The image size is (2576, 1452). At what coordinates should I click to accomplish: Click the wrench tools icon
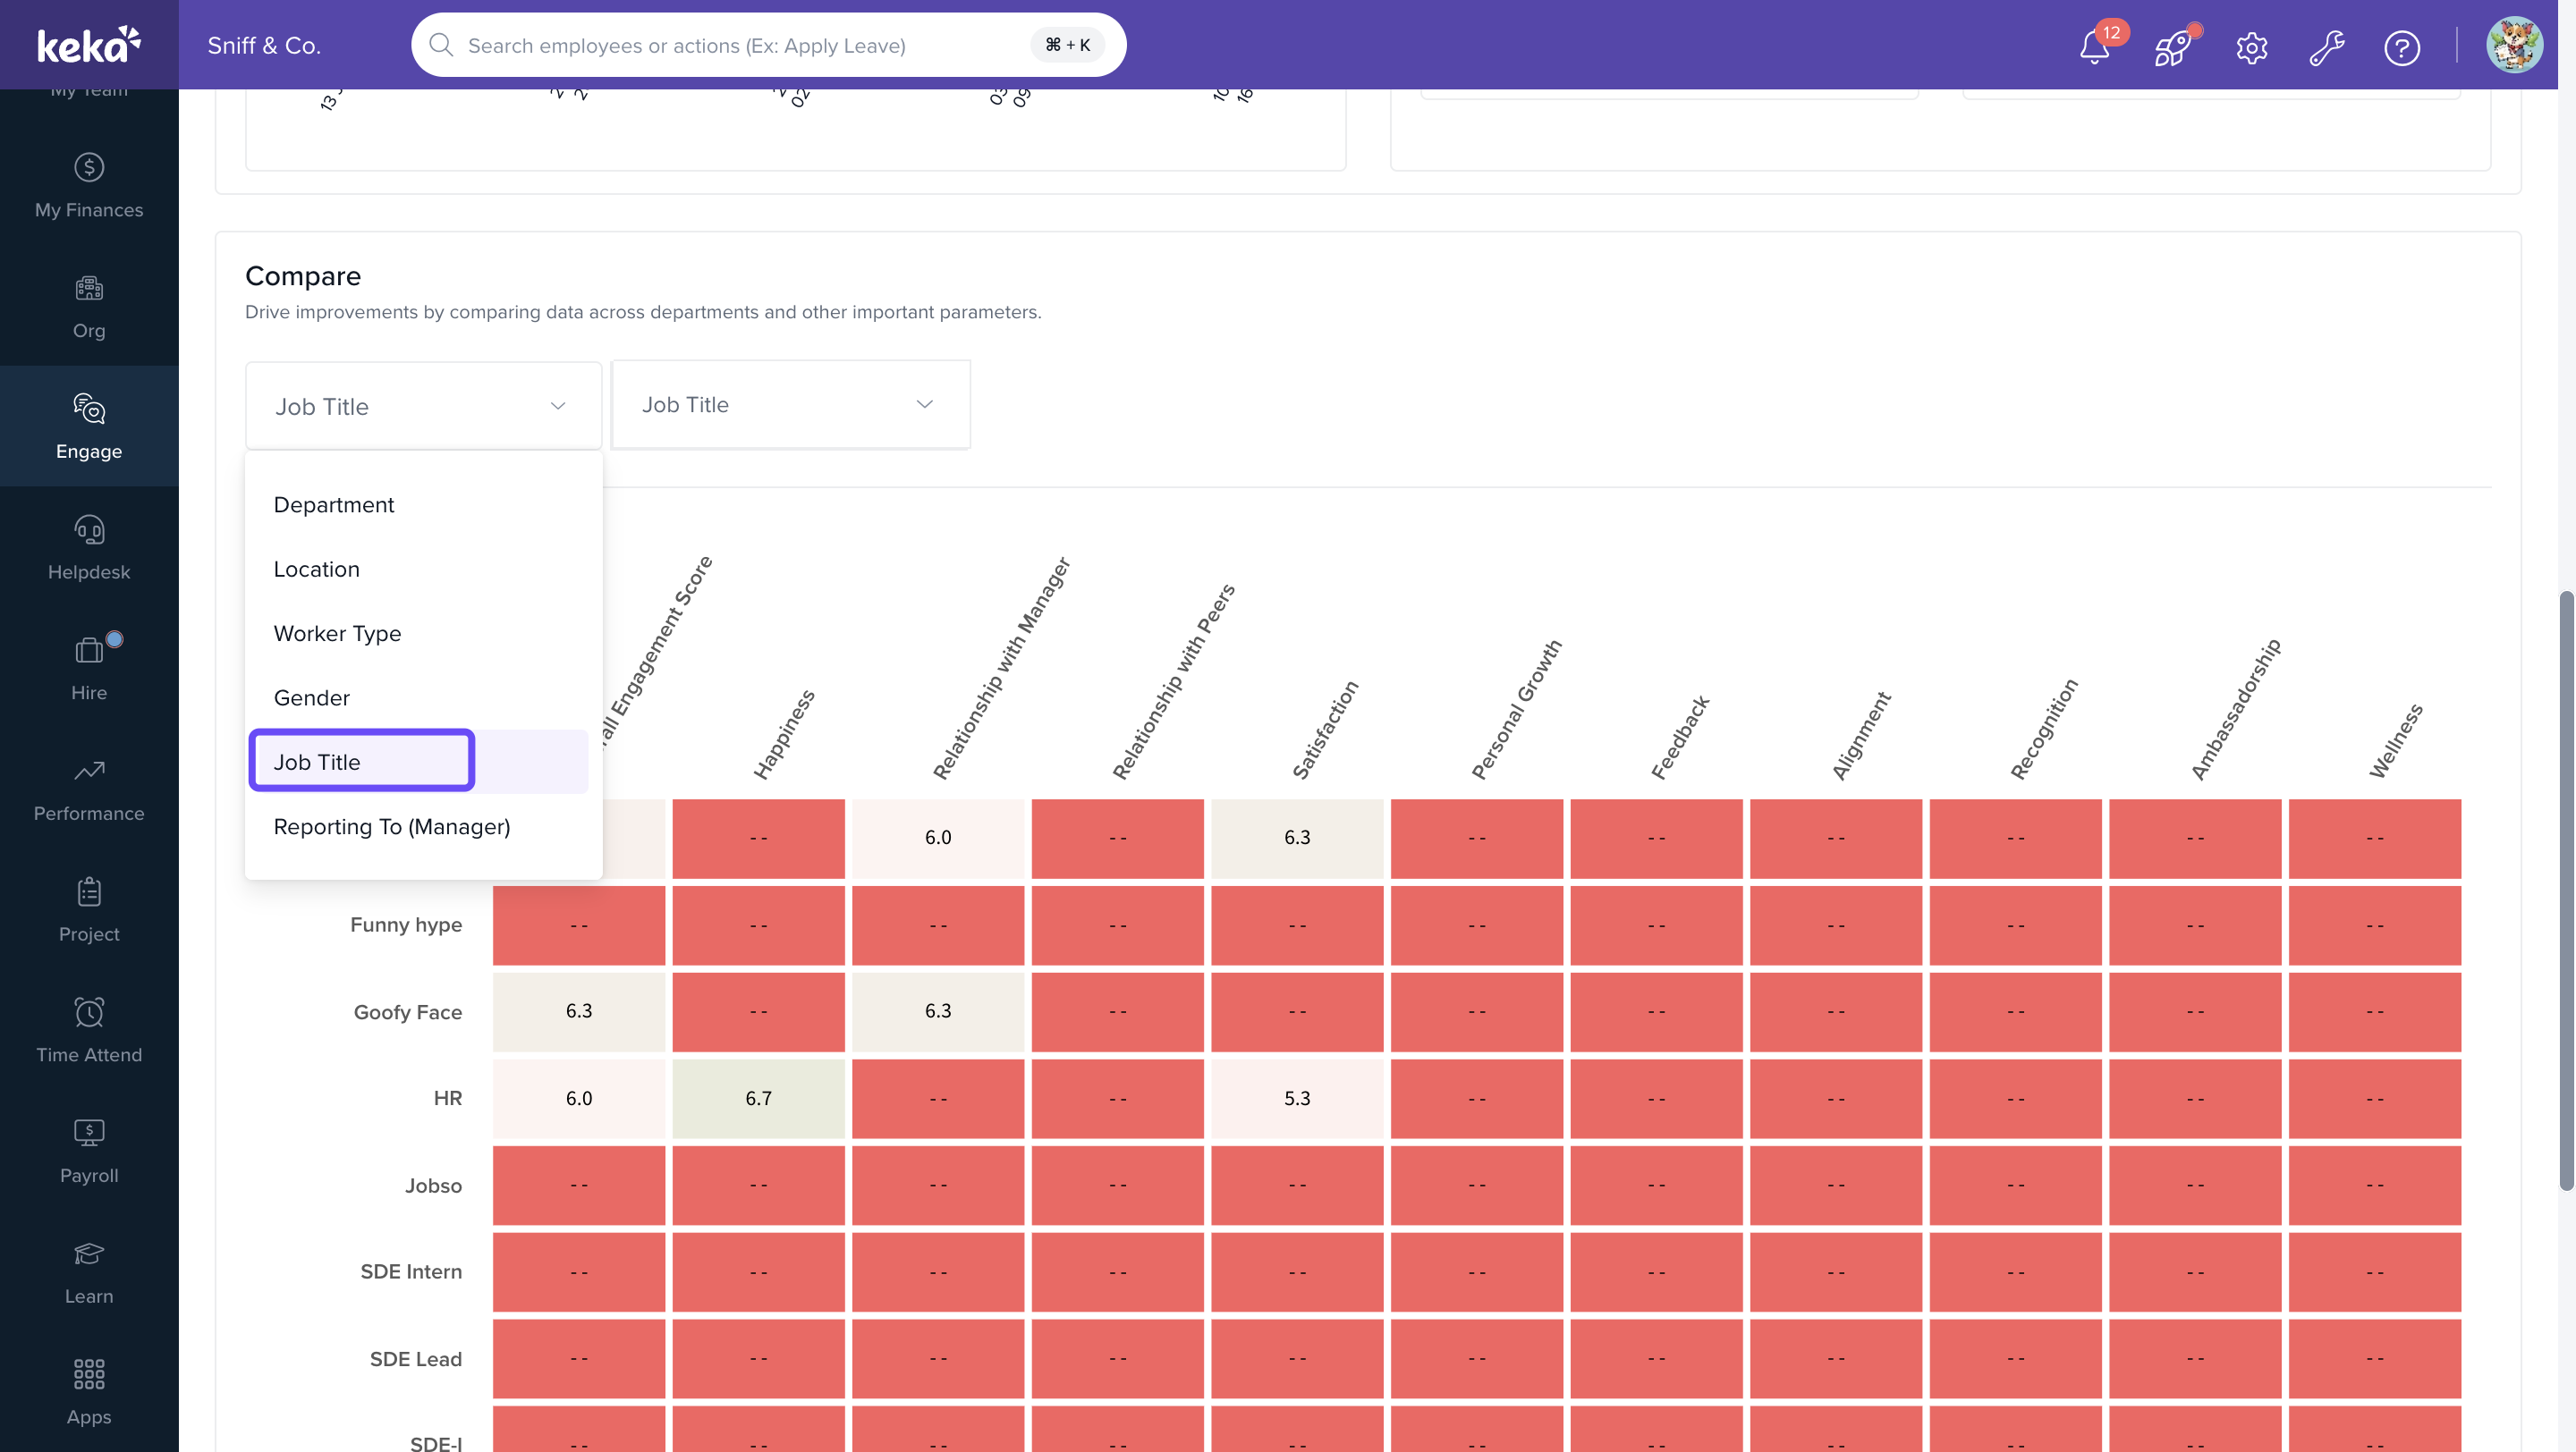(2326, 47)
